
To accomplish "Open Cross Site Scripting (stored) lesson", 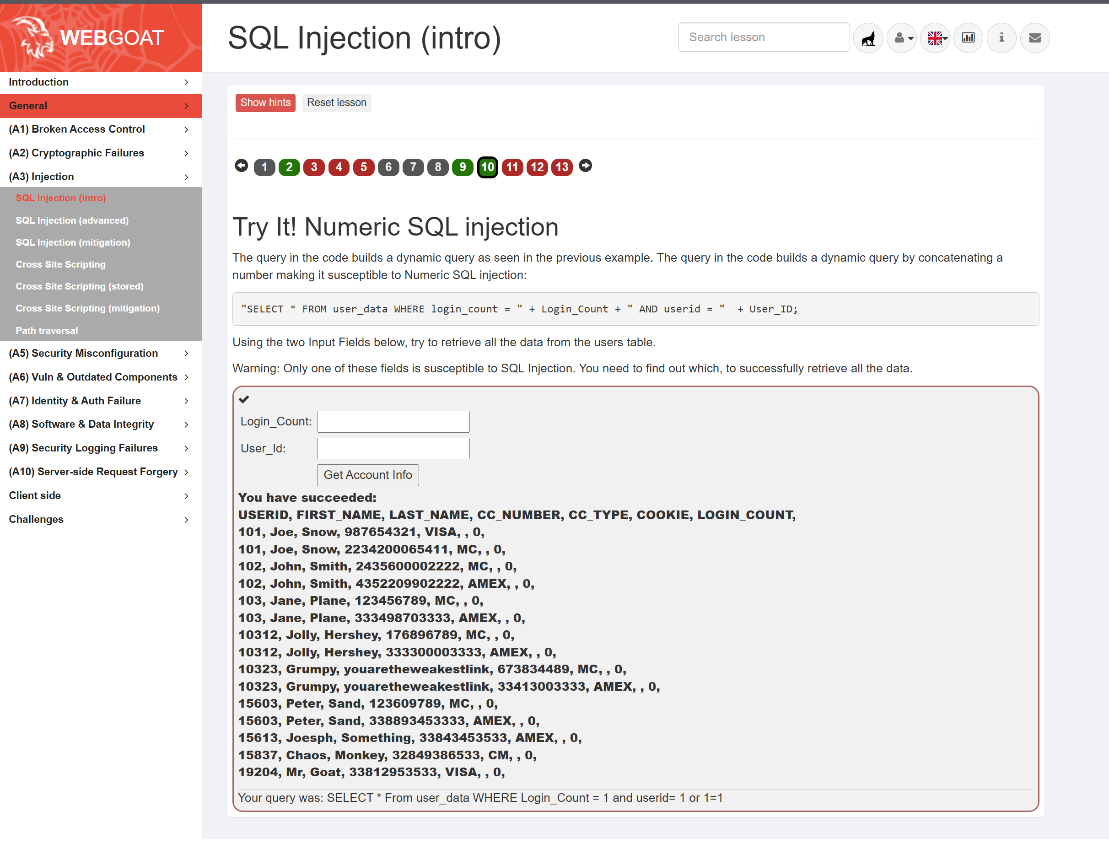I will click(x=79, y=286).
